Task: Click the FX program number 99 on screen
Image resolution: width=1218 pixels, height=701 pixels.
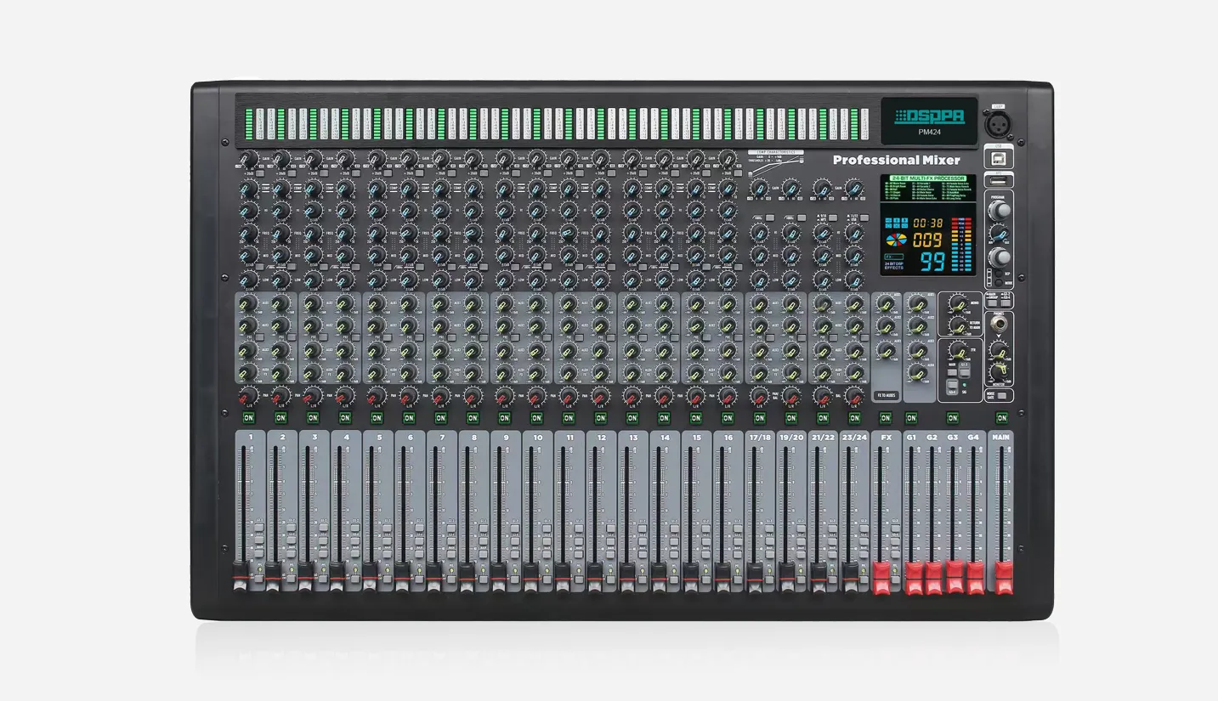Action: coord(931,262)
